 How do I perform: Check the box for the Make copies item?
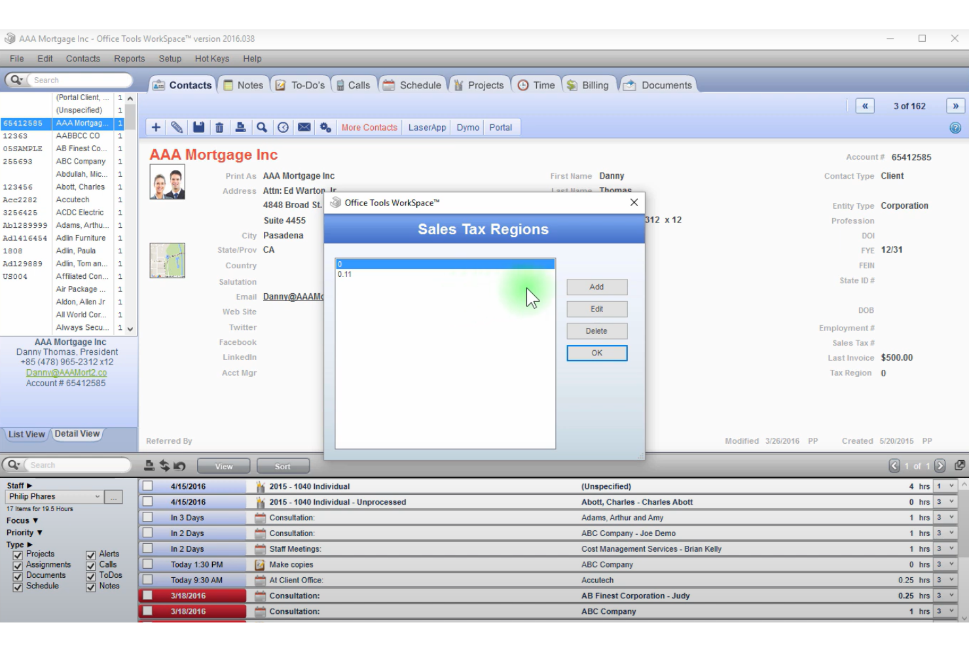click(x=147, y=564)
